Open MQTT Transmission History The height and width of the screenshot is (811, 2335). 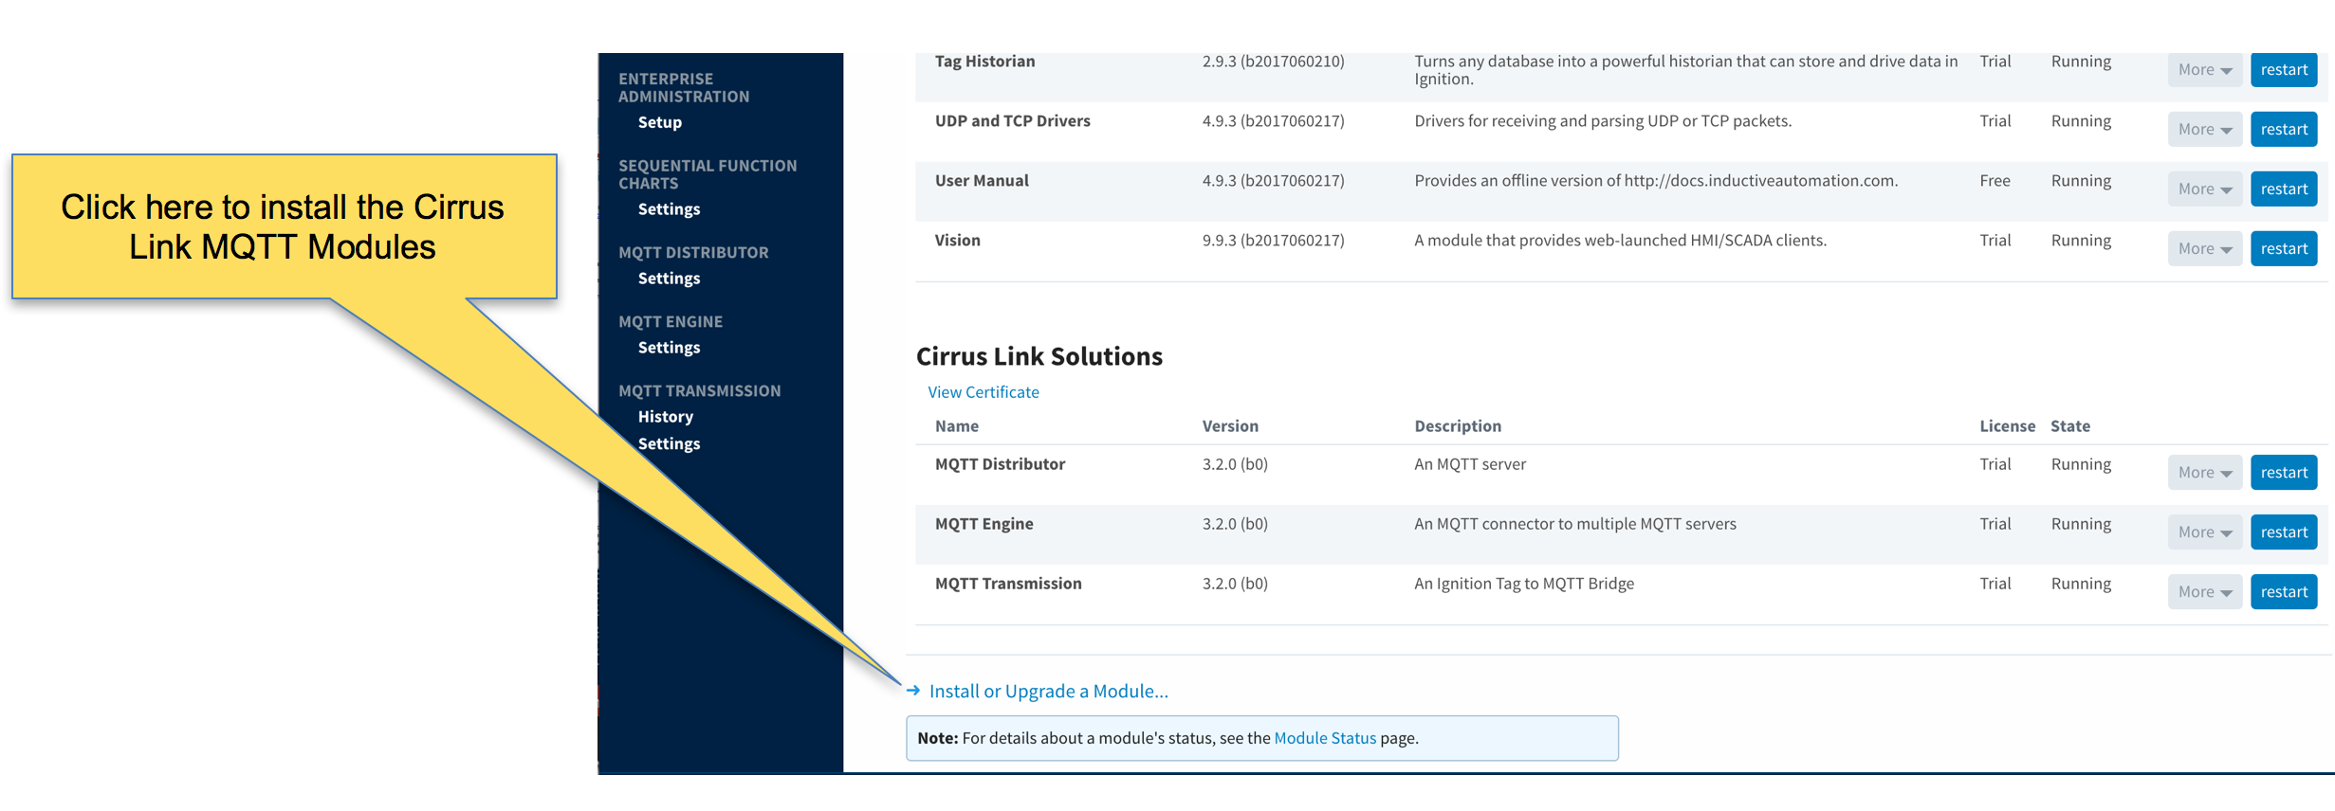coord(665,417)
